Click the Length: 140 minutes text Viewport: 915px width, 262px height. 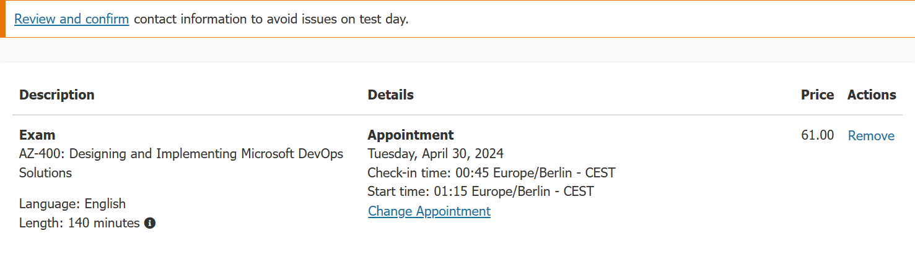79,223
